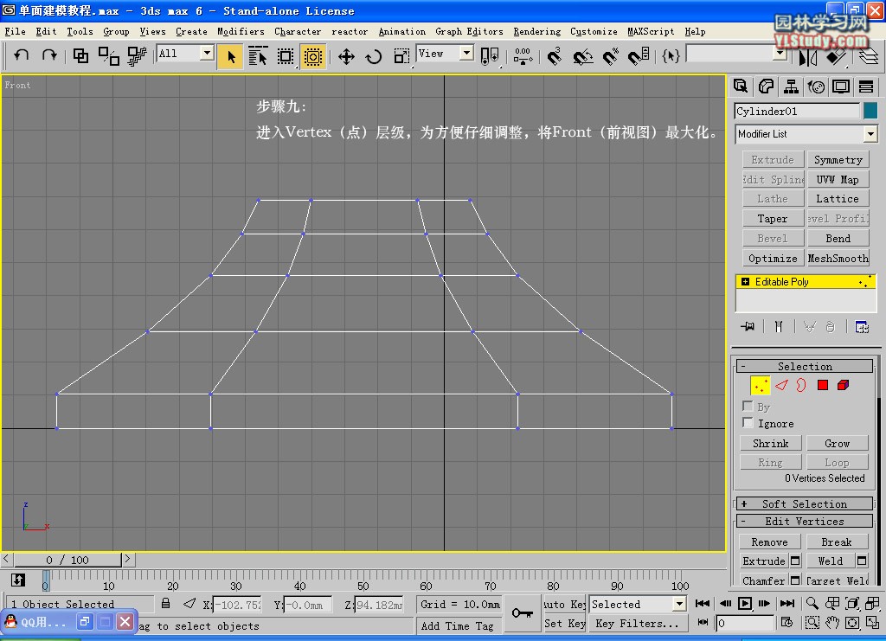Click the Undo arrow icon

[22, 54]
